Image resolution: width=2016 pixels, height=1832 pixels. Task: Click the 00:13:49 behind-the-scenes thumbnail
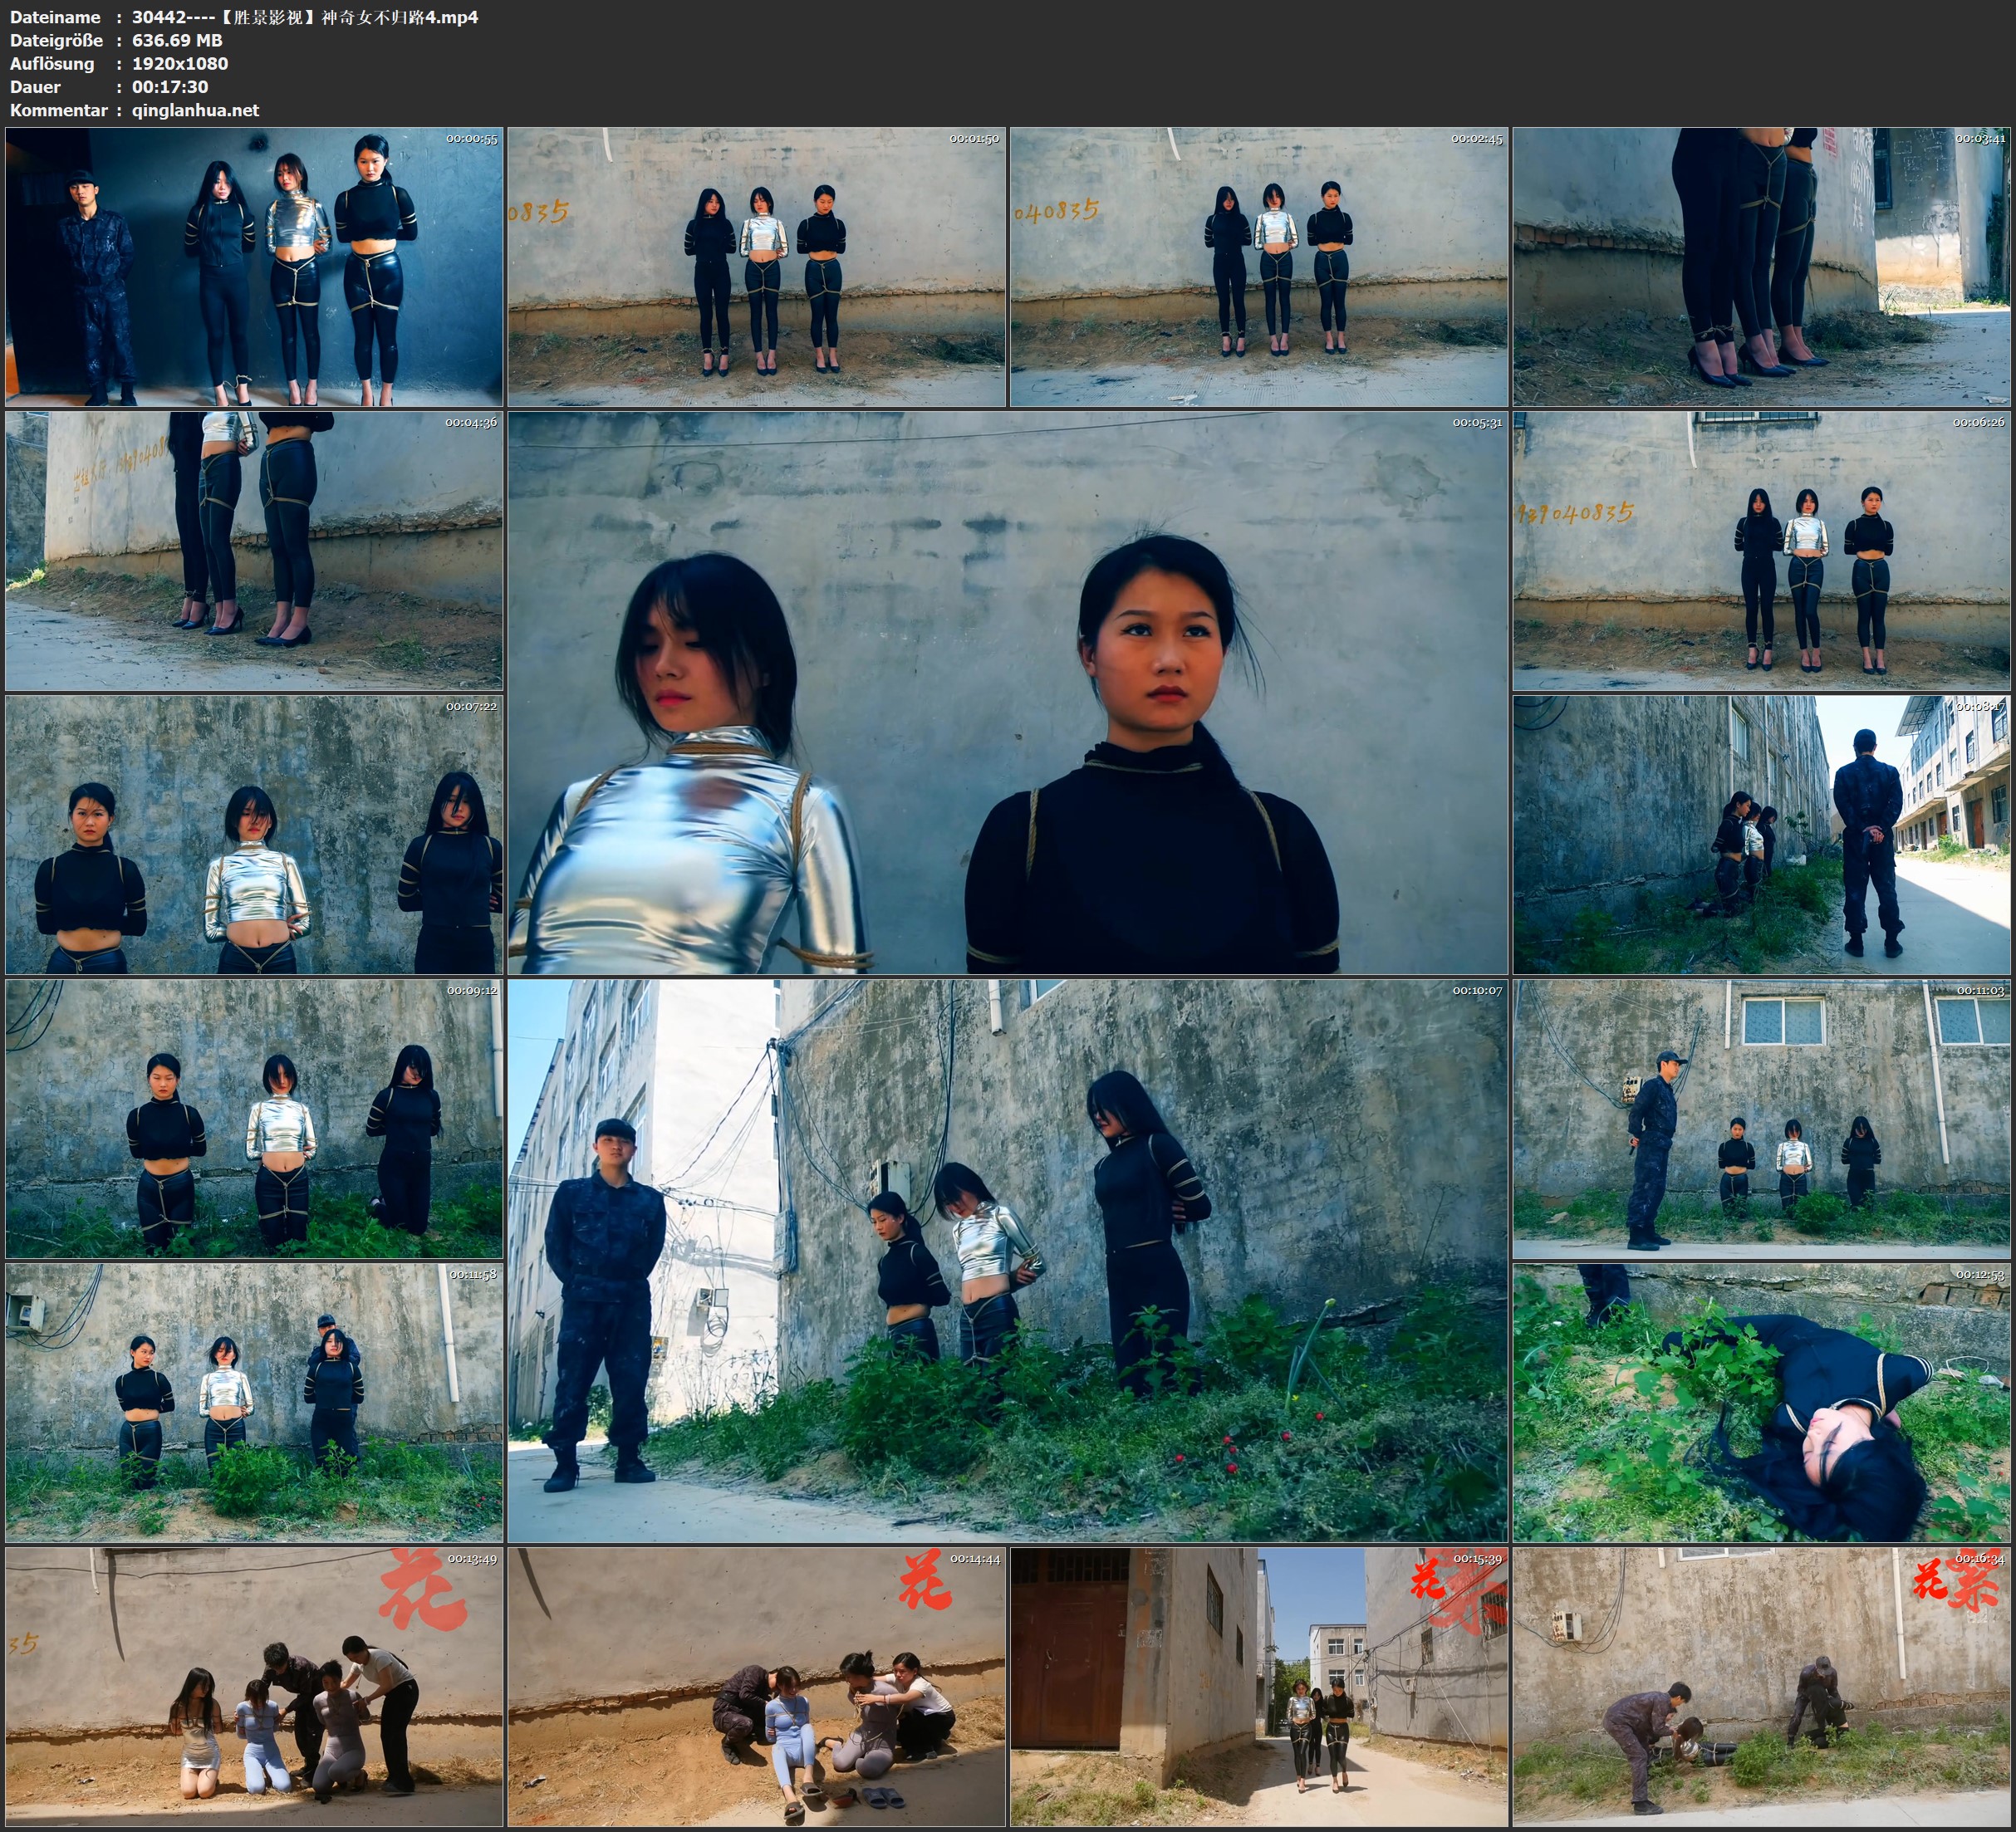click(254, 1687)
